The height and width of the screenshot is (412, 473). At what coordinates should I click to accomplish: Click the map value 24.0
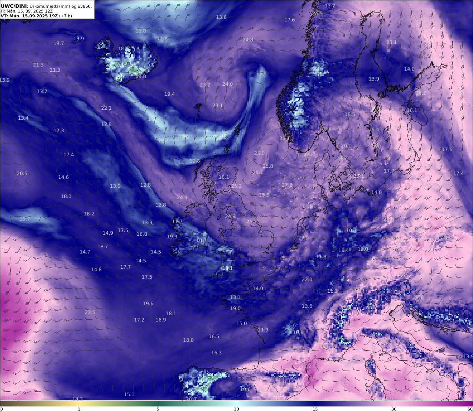(x=228, y=84)
